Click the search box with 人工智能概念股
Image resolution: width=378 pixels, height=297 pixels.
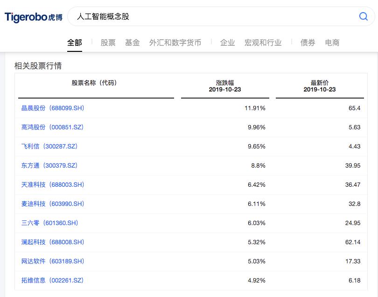[x=215, y=16]
